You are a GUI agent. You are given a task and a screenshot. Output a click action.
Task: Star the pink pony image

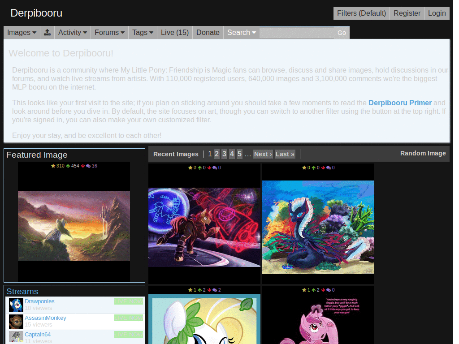click(304, 290)
